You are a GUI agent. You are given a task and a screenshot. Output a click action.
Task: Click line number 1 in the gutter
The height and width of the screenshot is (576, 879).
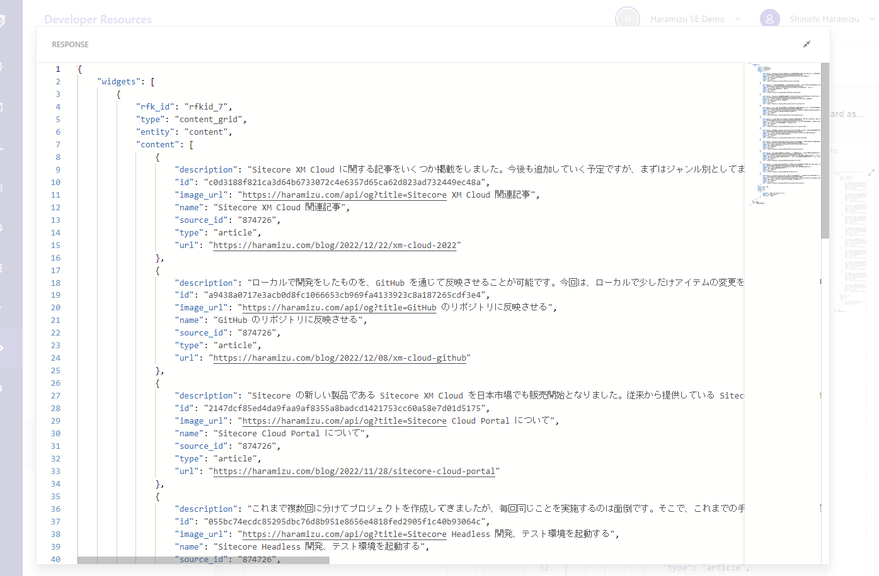click(58, 69)
